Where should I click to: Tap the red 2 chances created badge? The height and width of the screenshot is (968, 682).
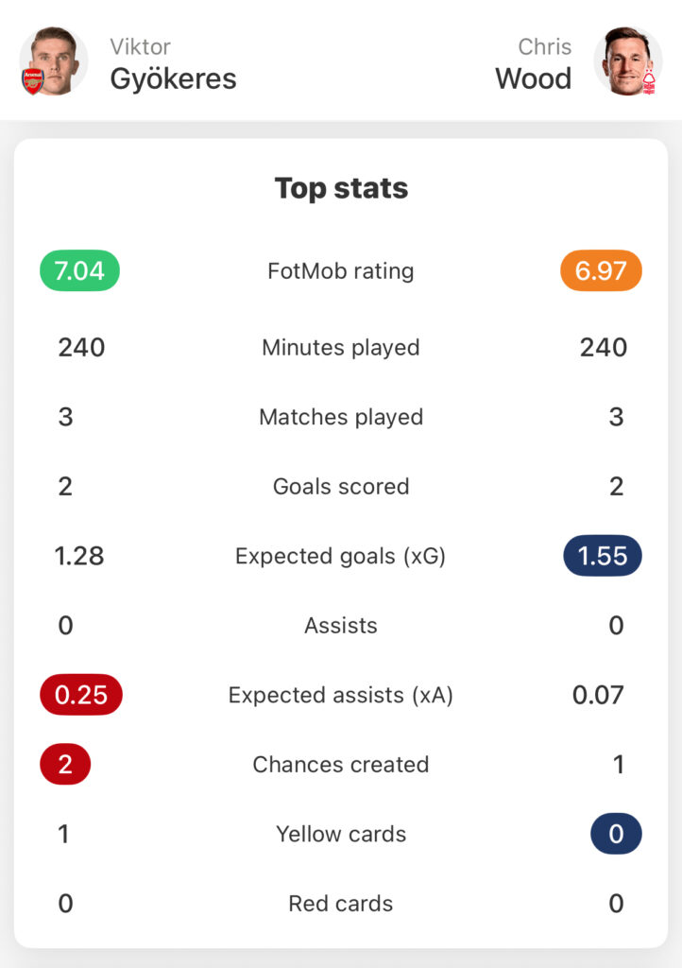pos(65,764)
